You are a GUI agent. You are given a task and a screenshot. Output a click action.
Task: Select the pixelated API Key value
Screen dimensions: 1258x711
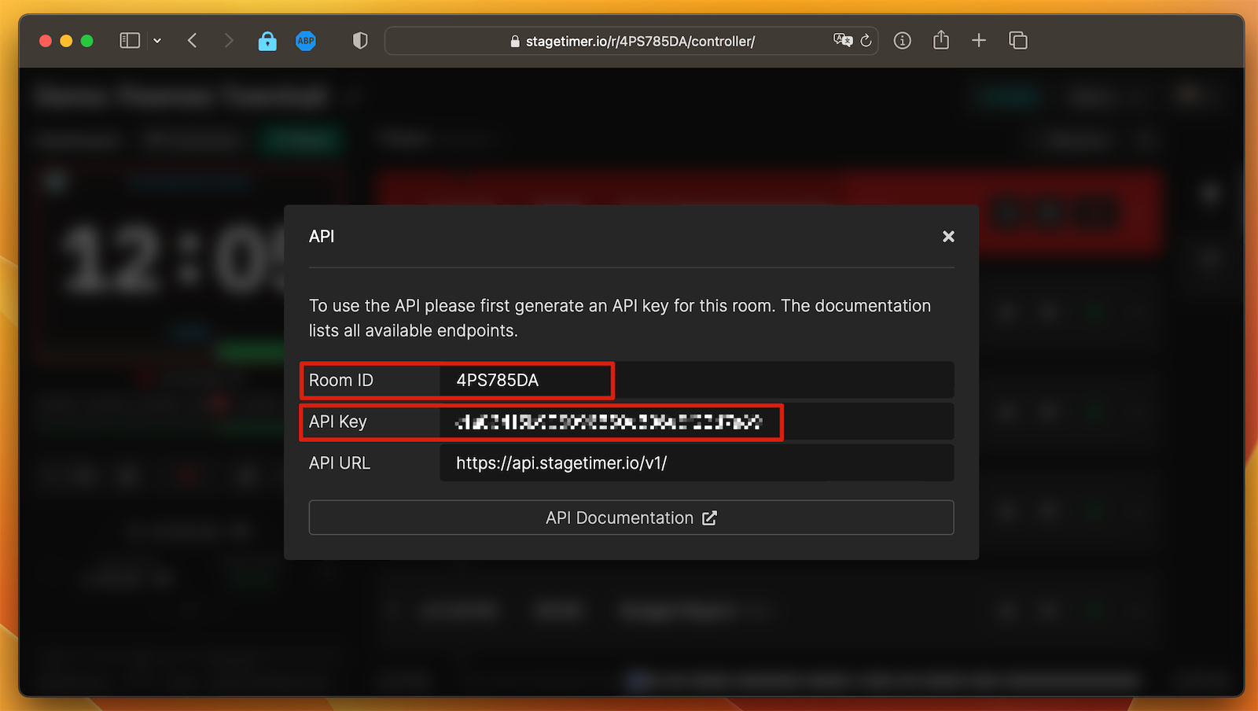(609, 422)
